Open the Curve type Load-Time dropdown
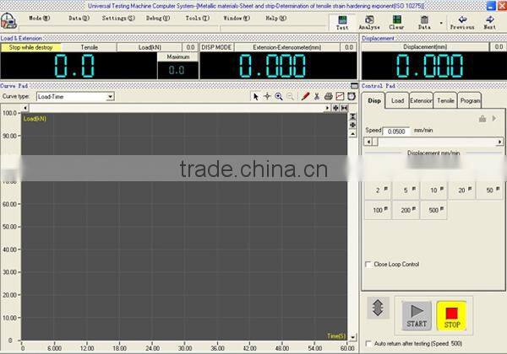 [75, 96]
